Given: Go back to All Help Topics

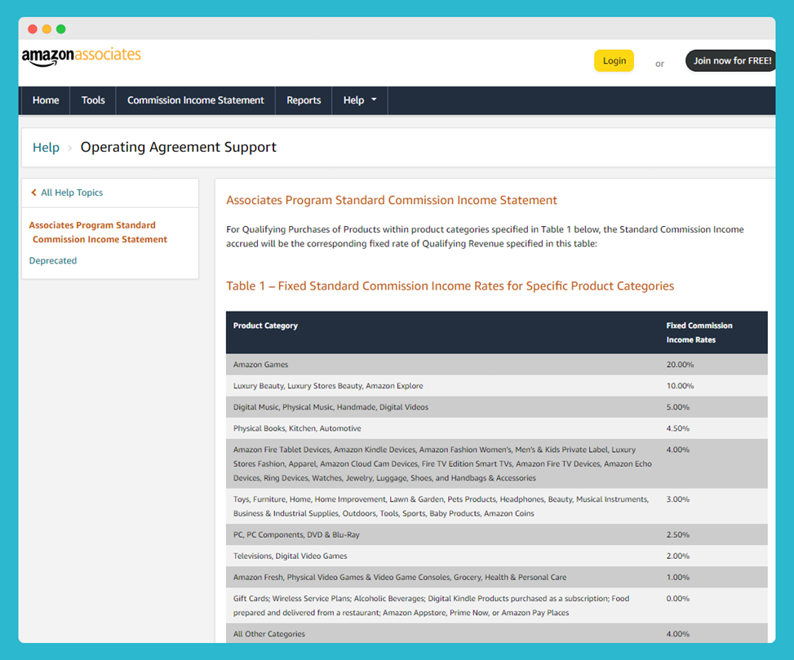Looking at the screenshot, I should [x=72, y=193].
